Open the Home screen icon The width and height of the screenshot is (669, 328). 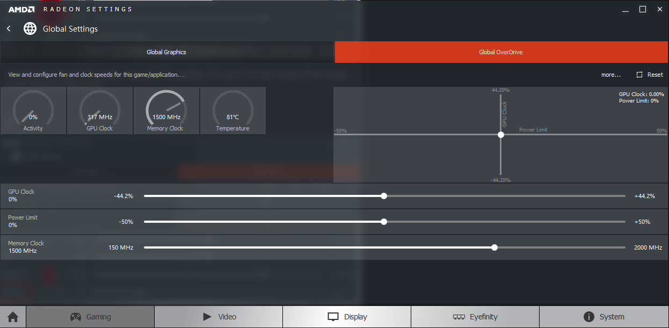coord(13,317)
